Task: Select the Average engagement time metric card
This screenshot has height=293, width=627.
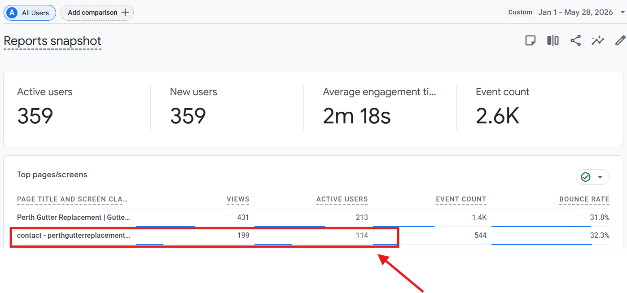Action: point(380,107)
